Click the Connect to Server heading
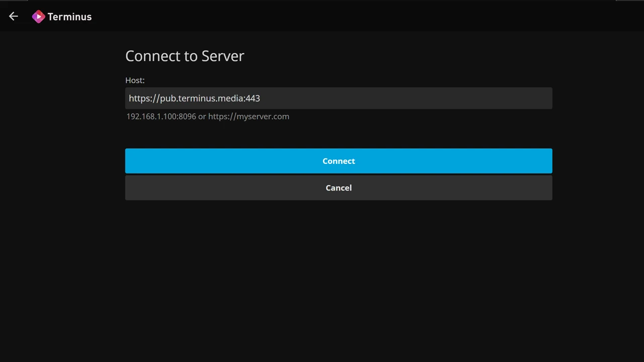644x362 pixels. coord(185,56)
